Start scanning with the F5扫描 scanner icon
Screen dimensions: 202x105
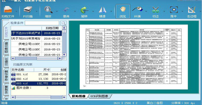pyautogui.click(x=28, y=10)
